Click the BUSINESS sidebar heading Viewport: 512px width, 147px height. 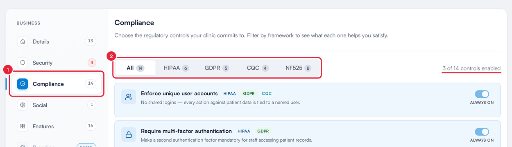(x=28, y=23)
